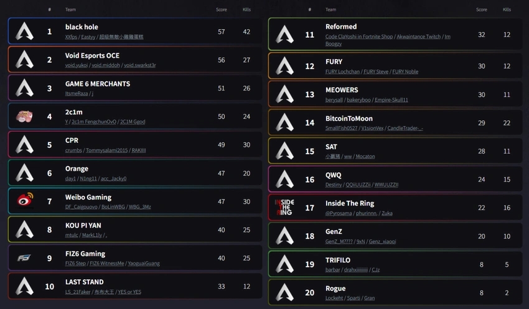
Task: Open player link void.yukoi
Action: pos(77,65)
